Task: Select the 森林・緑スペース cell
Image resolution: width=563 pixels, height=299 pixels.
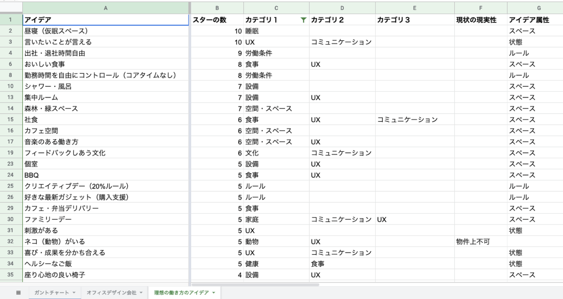Action: pos(106,109)
